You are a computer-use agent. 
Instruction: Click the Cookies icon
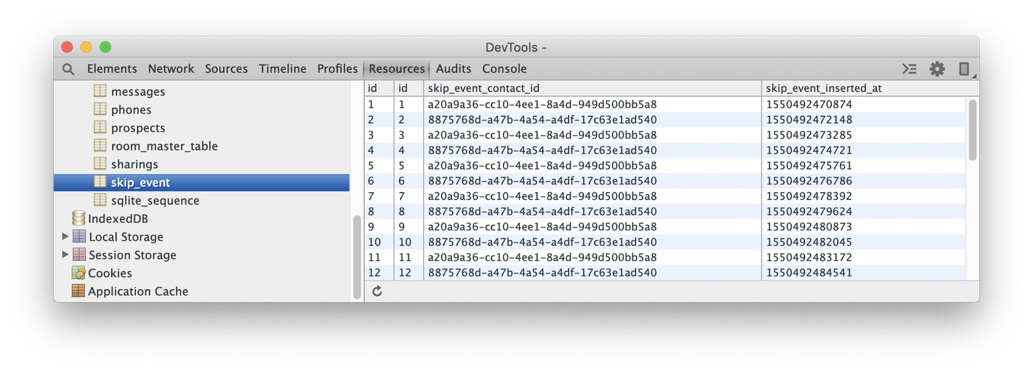[x=78, y=273]
